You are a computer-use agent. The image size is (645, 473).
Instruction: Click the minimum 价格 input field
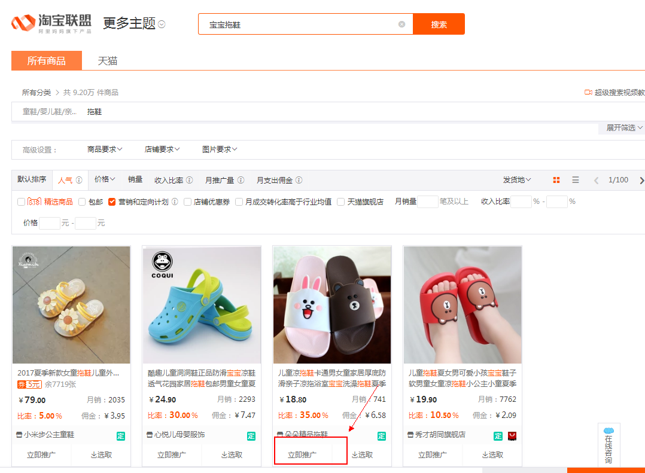coord(49,223)
